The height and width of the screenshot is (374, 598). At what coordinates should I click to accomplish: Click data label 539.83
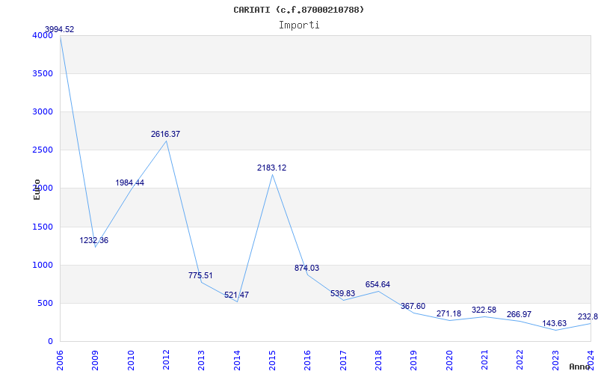tap(342, 293)
